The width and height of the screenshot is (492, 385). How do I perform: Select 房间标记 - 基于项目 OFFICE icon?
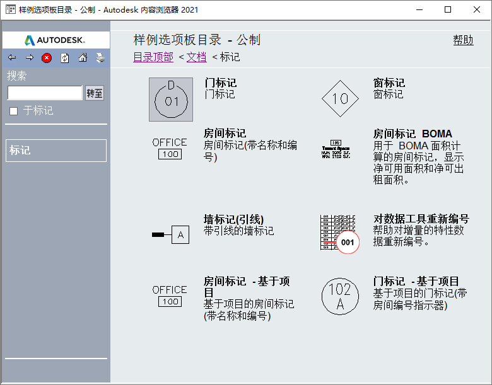tap(170, 296)
